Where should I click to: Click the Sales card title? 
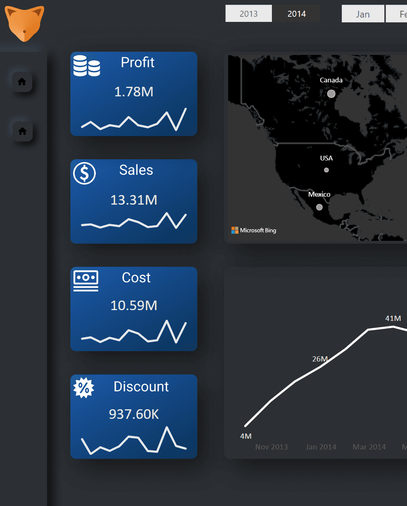[136, 170]
